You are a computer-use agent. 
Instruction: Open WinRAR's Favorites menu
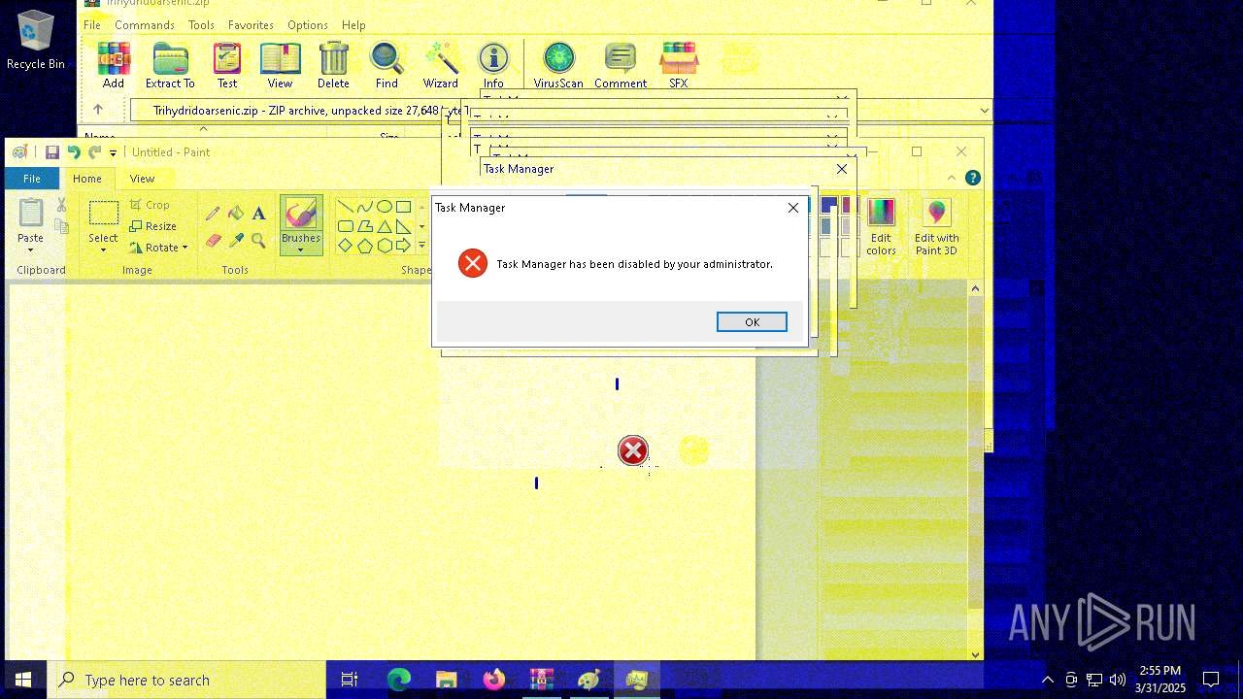tap(251, 25)
